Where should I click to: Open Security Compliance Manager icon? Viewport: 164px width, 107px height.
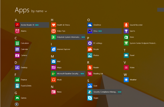[90, 92]
